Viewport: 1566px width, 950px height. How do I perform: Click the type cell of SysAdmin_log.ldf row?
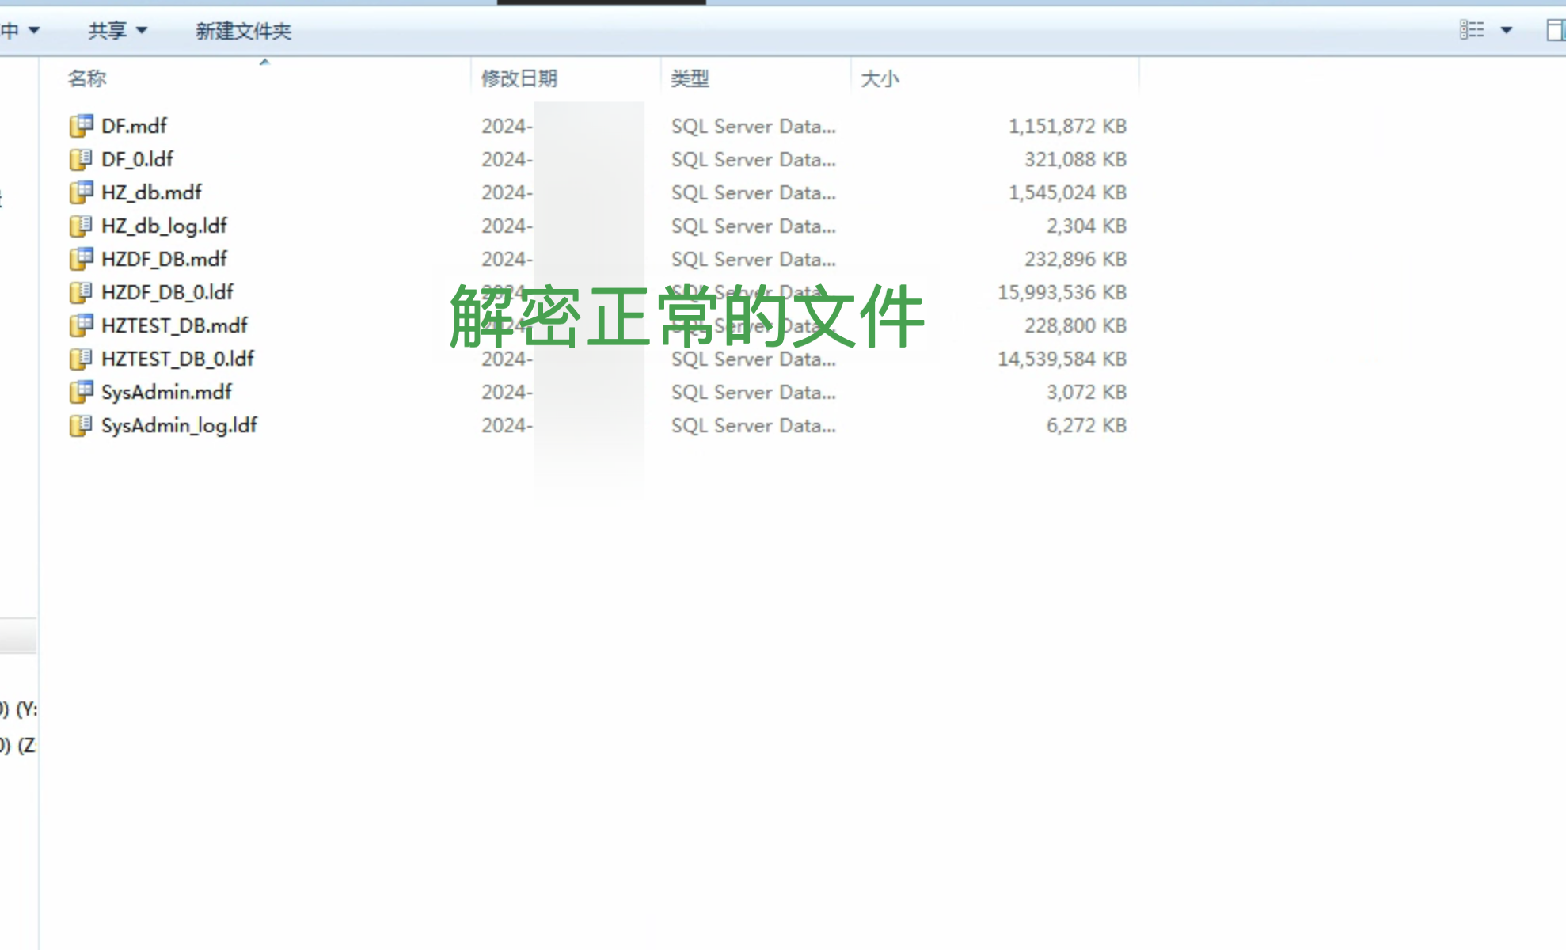[753, 425]
